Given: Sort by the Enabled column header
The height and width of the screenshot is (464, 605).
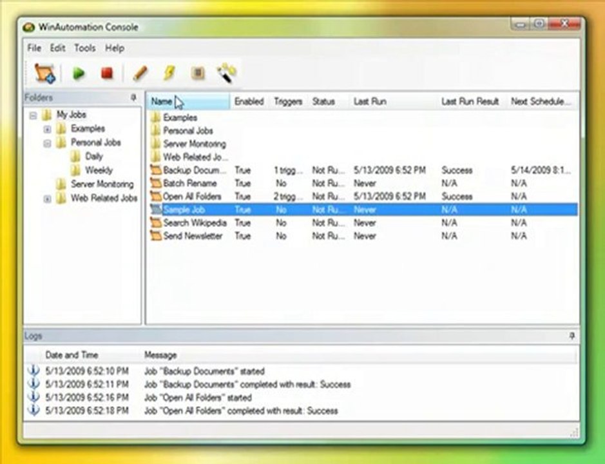Looking at the screenshot, I should click(249, 102).
